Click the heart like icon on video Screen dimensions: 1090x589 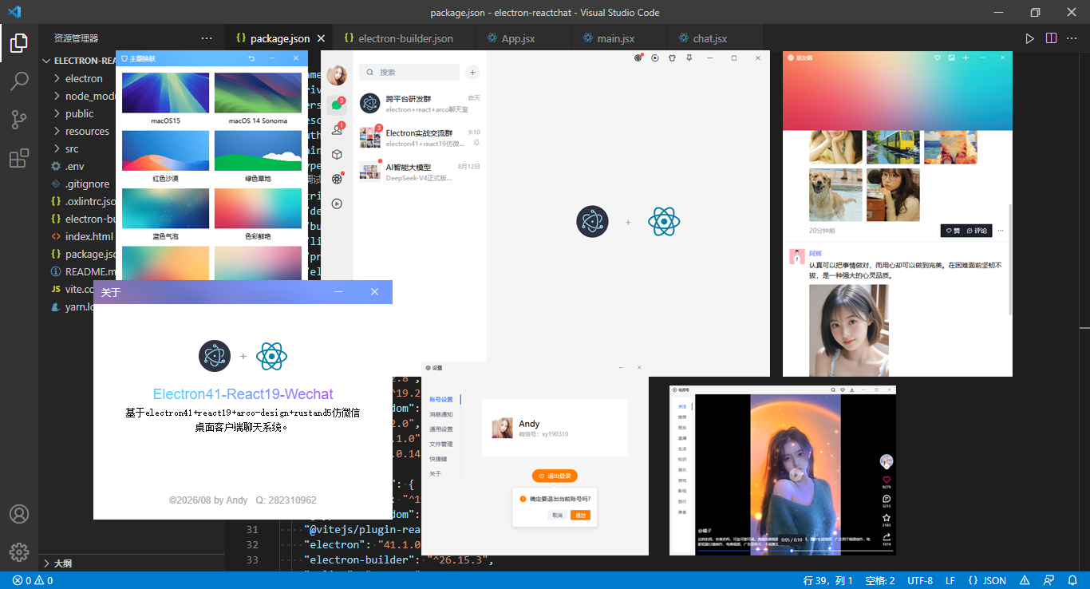pos(886,480)
